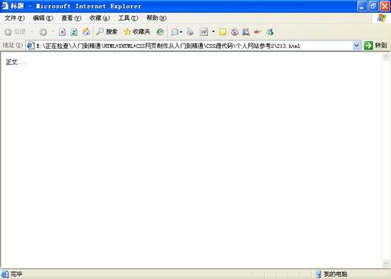Screen dimensions: 391x279
Task: Go to the Home page icon
Action: (x=87, y=32)
